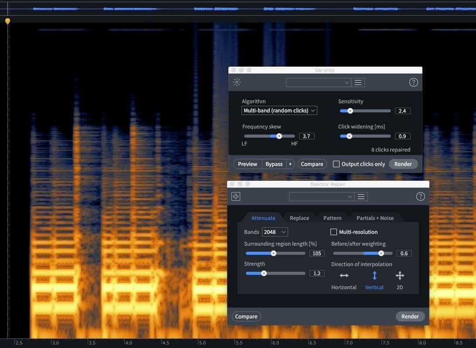Toggle the Multi-resolution checkbox
The image size is (476, 348).
(333, 232)
